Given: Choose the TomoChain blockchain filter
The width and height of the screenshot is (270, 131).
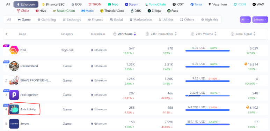Looking at the screenshot, I should tap(155, 5).
